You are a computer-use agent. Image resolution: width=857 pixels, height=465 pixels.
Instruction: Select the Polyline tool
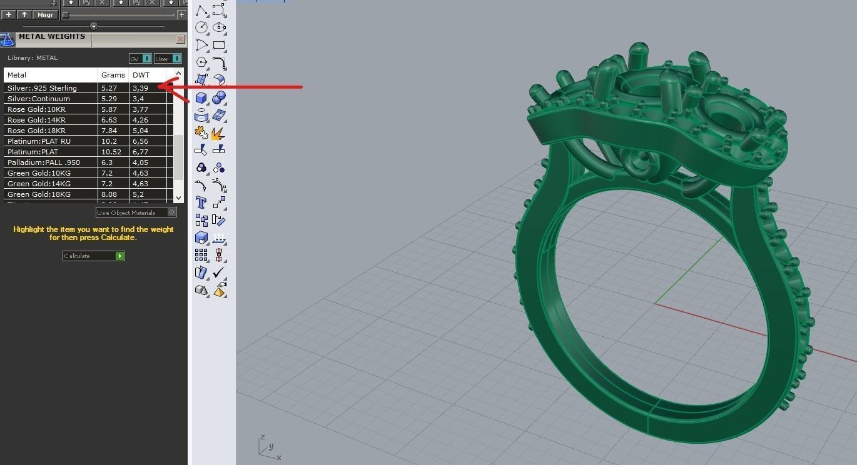(201, 10)
